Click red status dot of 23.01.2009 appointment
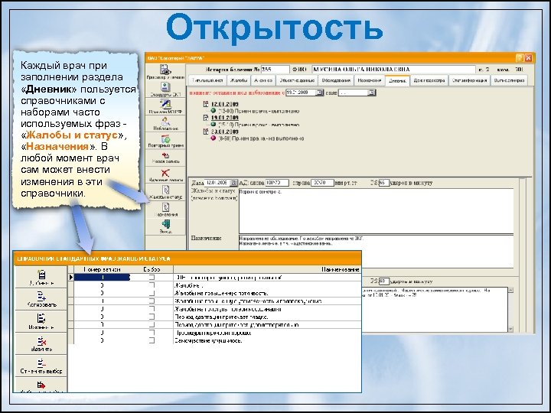 coord(214,138)
